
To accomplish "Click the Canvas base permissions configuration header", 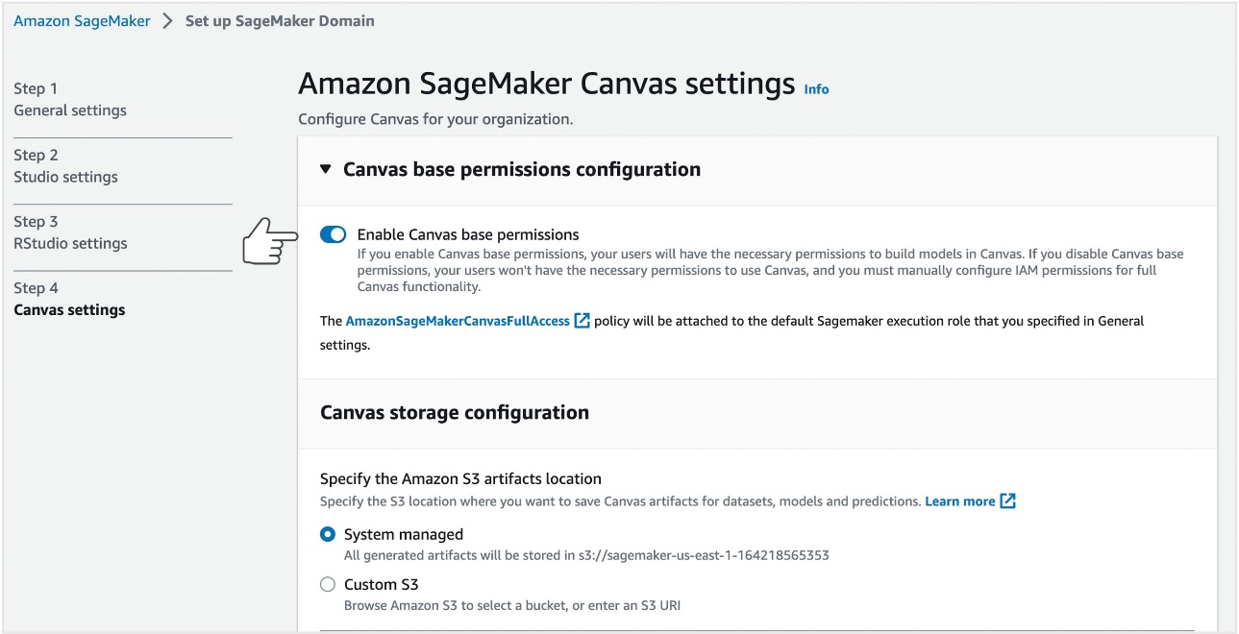I will (522, 169).
